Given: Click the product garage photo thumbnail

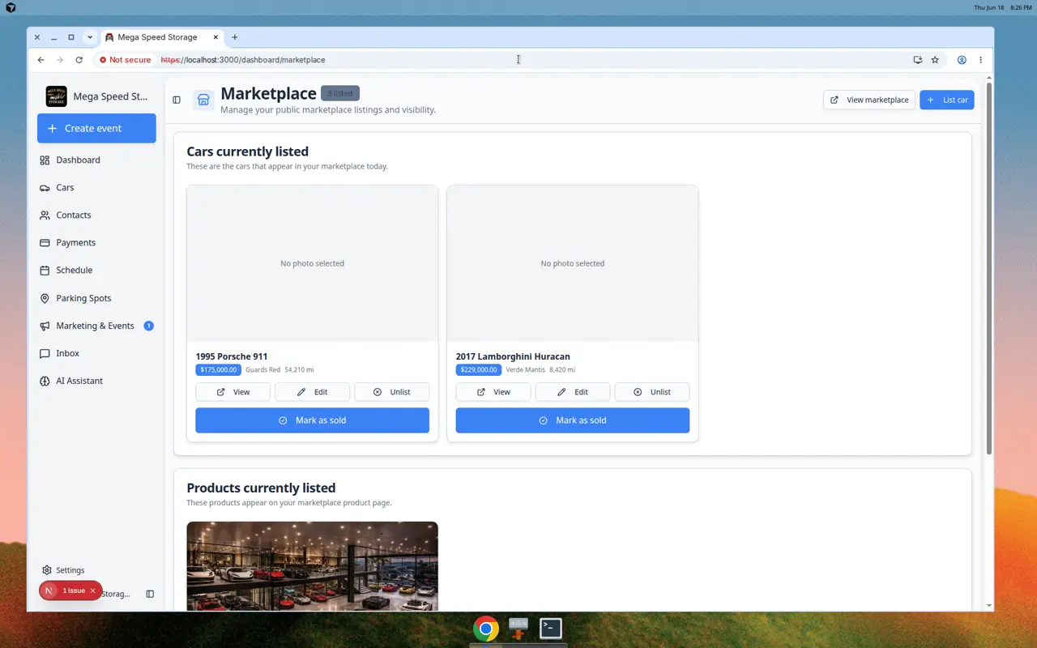Looking at the screenshot, I should pyautogui.click(x=312, y=566).
